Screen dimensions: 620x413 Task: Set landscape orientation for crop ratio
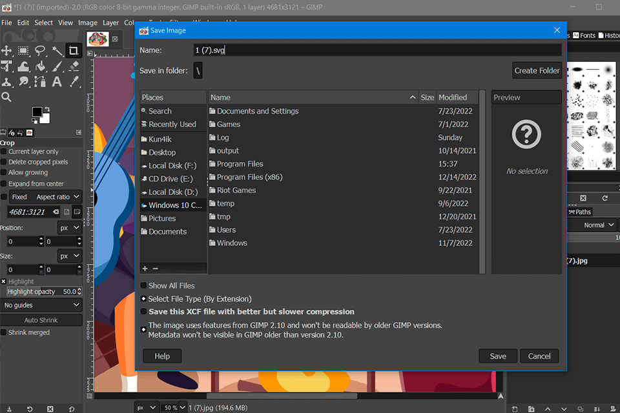(77, 212)
